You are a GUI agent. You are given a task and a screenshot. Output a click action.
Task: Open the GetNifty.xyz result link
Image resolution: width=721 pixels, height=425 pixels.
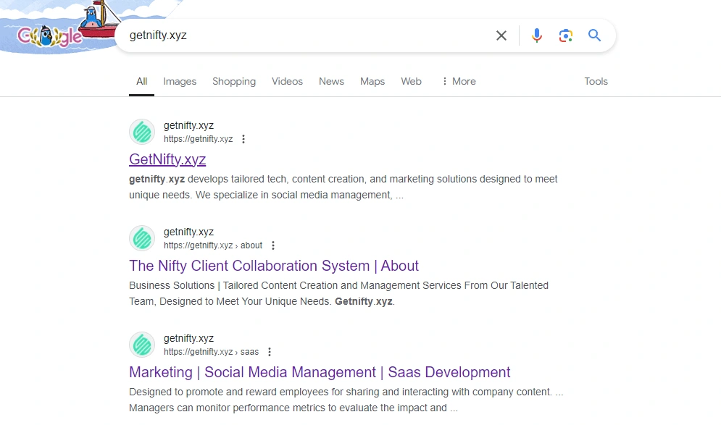point(167,159)
